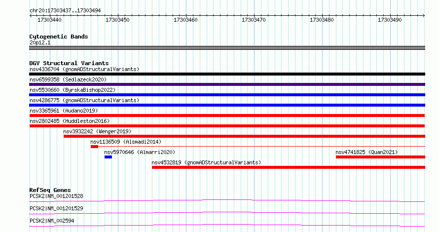Select the red nsv4532819 variant bar
Image resolution: width=439 pixels, height=232 pixels.
click(289, 167)
